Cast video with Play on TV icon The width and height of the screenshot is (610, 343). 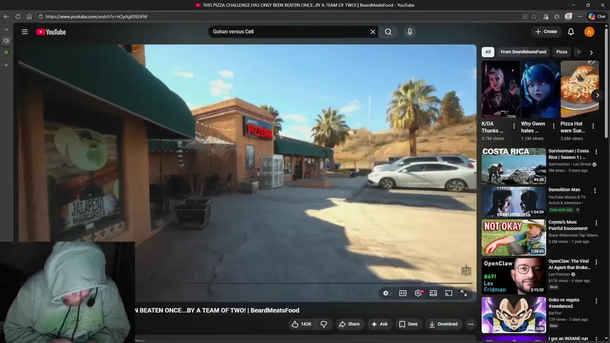(x=448, y=293)
